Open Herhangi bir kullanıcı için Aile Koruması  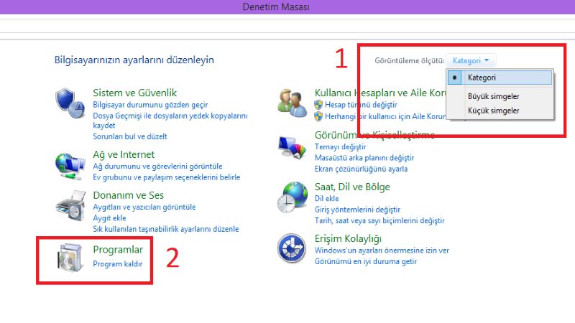click(x=385, y=116)
